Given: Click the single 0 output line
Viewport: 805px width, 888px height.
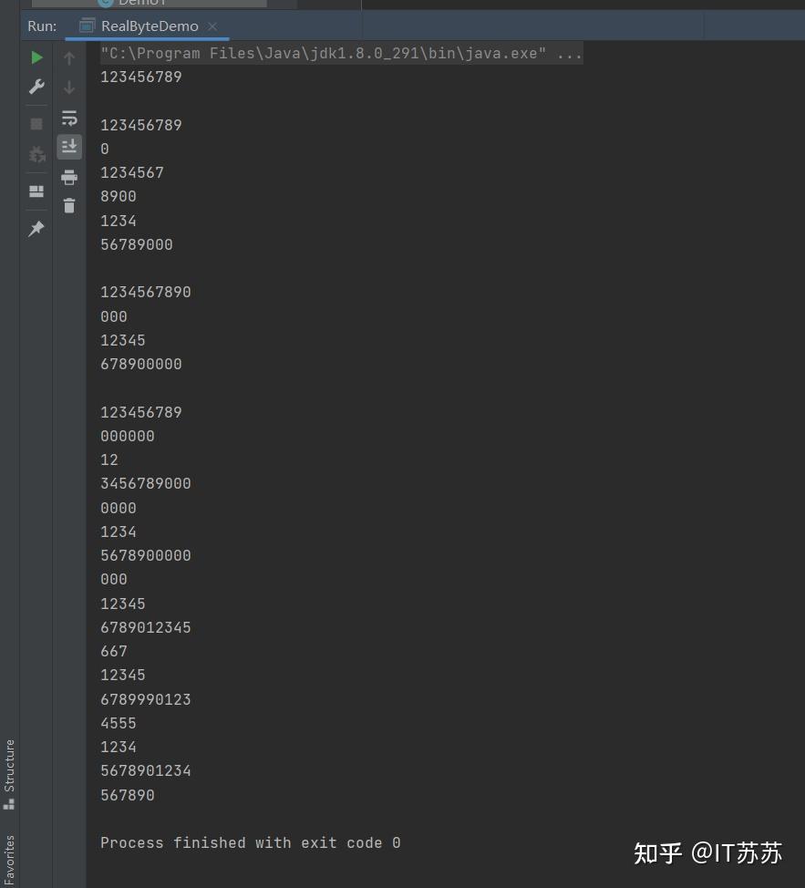Looking at the screenshot, I should [x=105, y=149].
